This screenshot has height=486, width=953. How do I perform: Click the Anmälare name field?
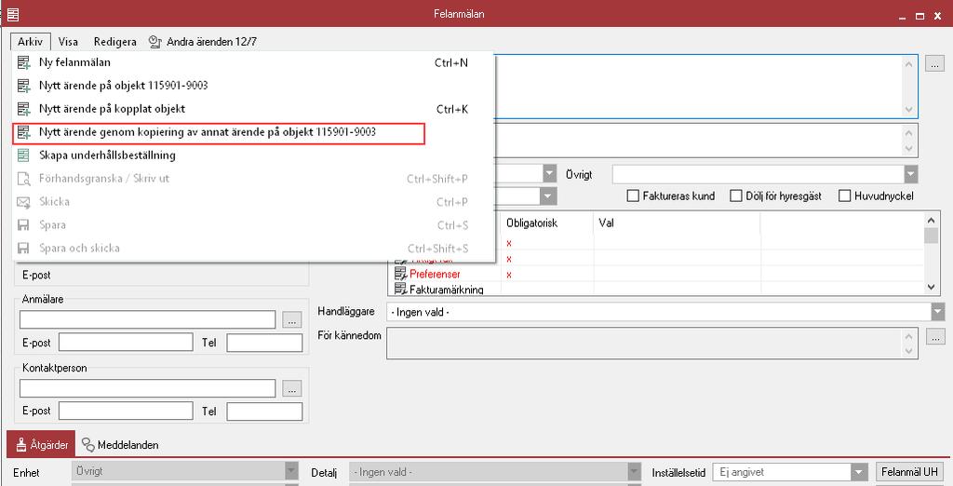[148, 319]
